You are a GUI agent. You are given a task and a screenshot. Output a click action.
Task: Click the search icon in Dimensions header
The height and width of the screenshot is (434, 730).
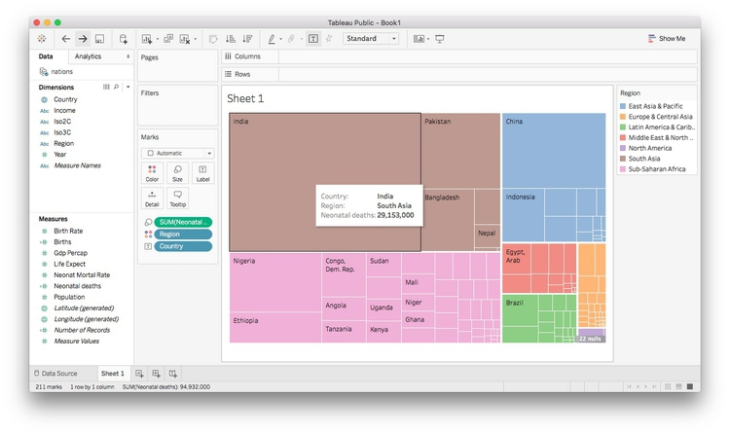117,87
